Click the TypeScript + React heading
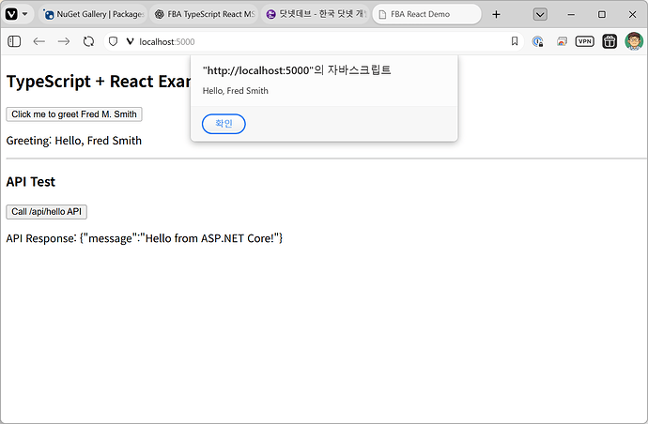This screenshot has height=424, width=648. click(x=99, y=82)
